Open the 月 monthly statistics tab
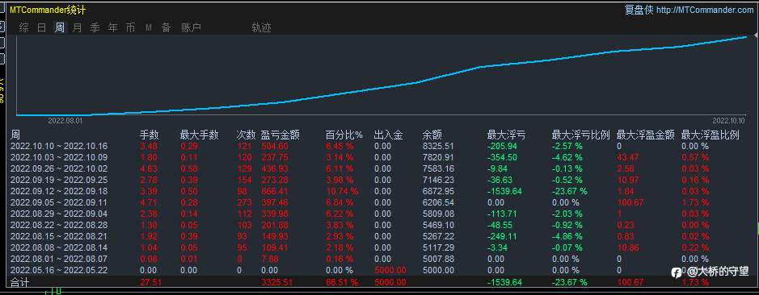Image resolution: width=759 pixels, height=295 pixels. (x=77, y=27)
